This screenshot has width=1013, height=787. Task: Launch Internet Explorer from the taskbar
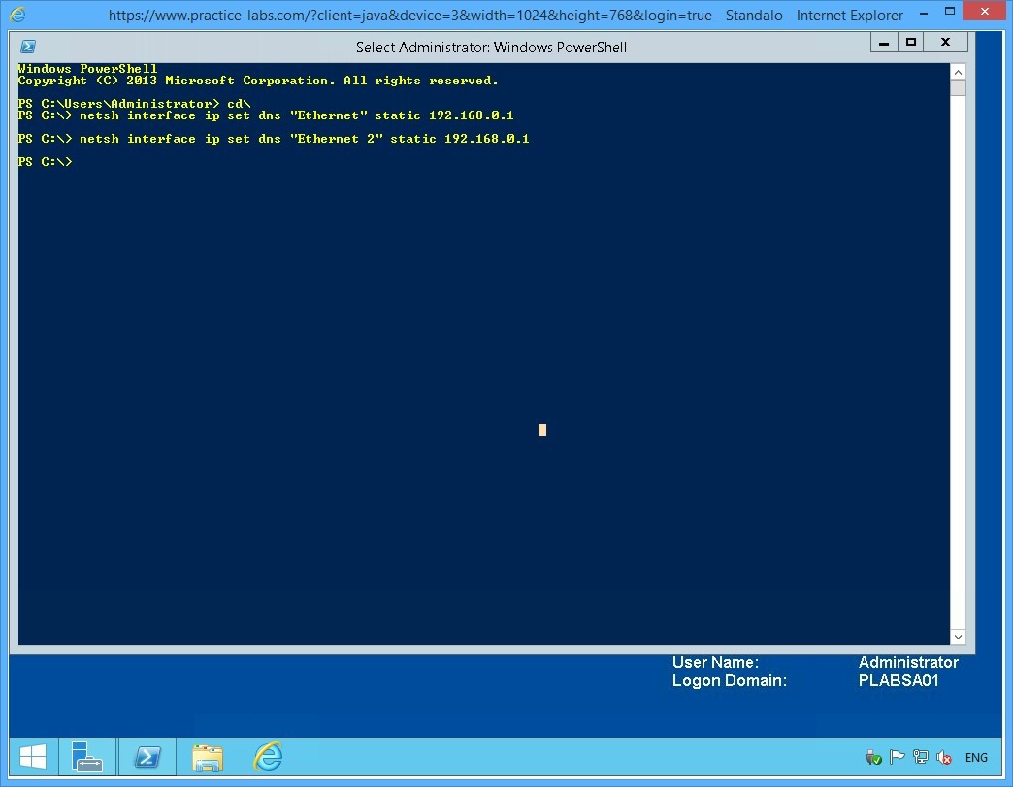(x=268, y=756)
